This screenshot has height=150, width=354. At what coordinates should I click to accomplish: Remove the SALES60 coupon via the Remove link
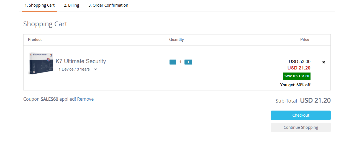(x=85, y=99)
